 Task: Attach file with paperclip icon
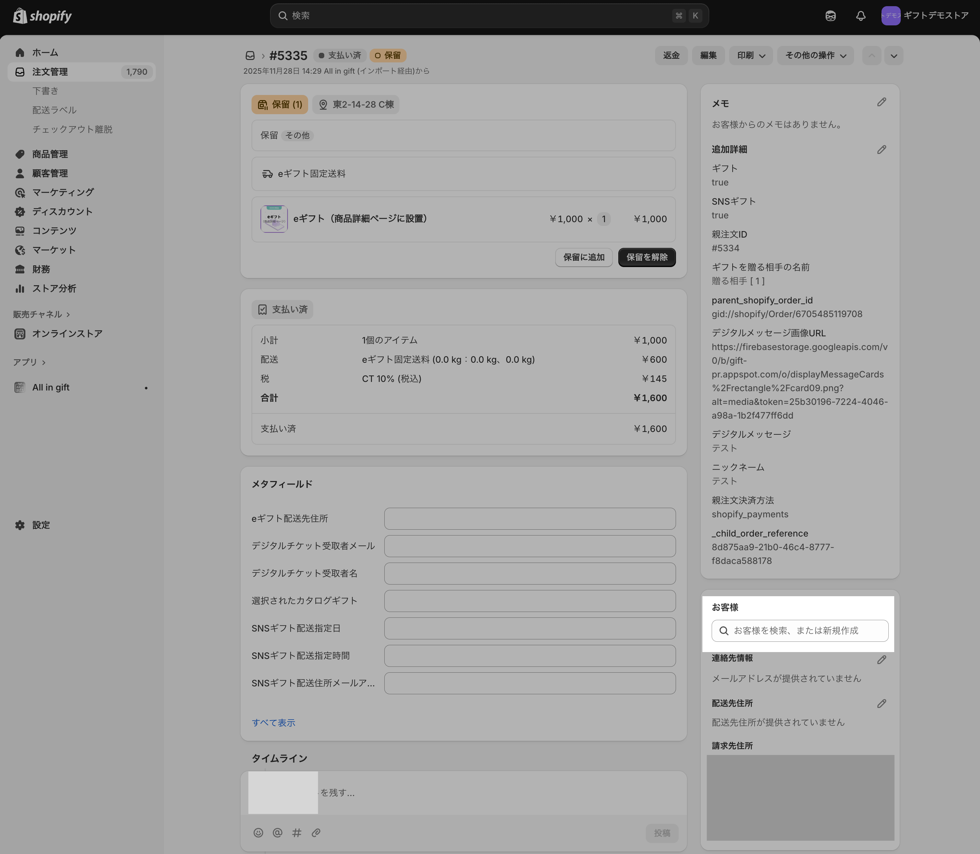(x=316, y=832)
